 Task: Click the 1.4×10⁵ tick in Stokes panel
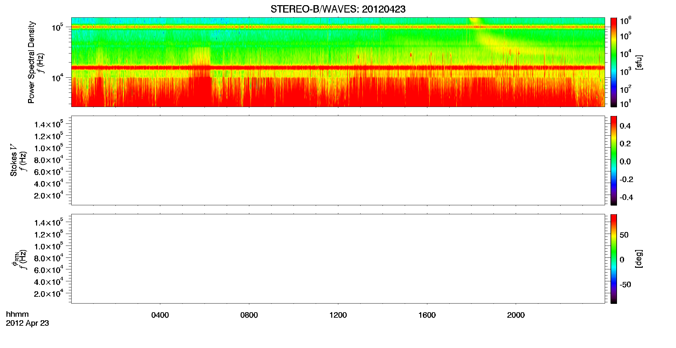48,124
